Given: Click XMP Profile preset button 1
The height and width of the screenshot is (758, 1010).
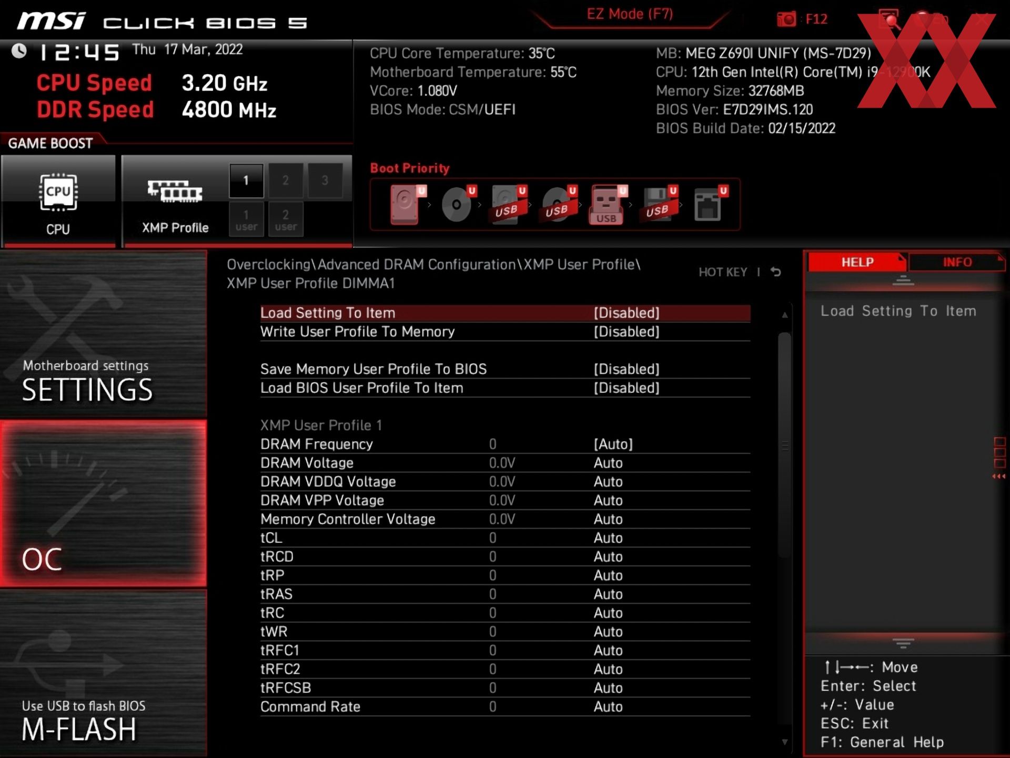Looking at the screenshot, I should (x=246, y=181).
